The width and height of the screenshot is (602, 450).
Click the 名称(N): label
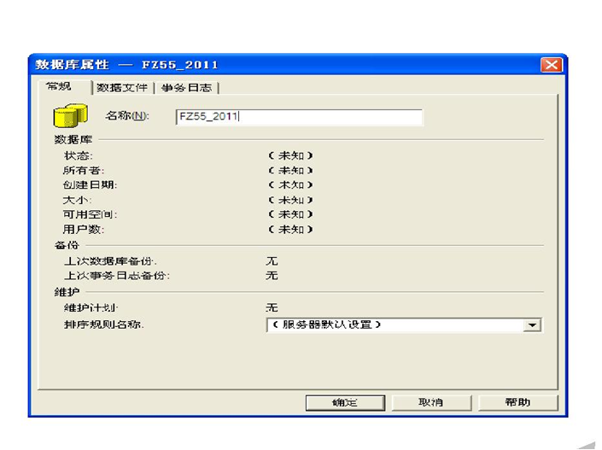tap(127, 115)
